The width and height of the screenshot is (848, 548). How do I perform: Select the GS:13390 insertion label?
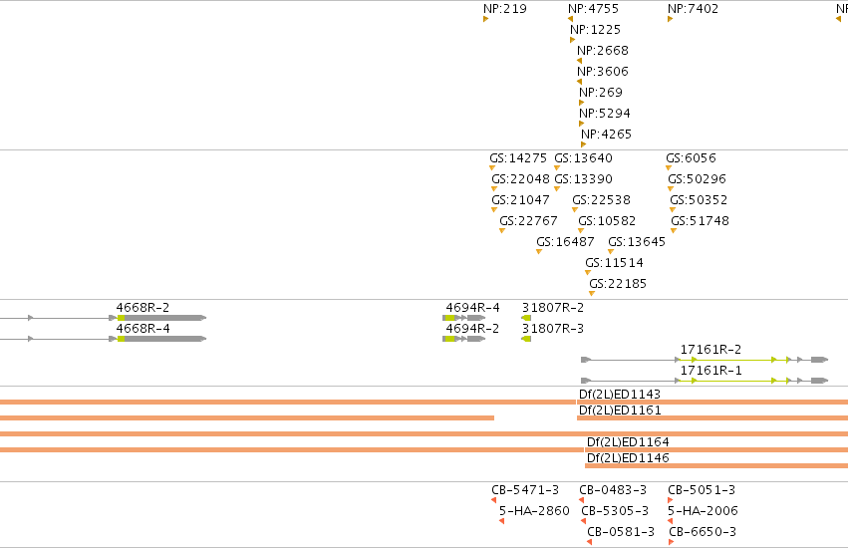click(583, 179)
